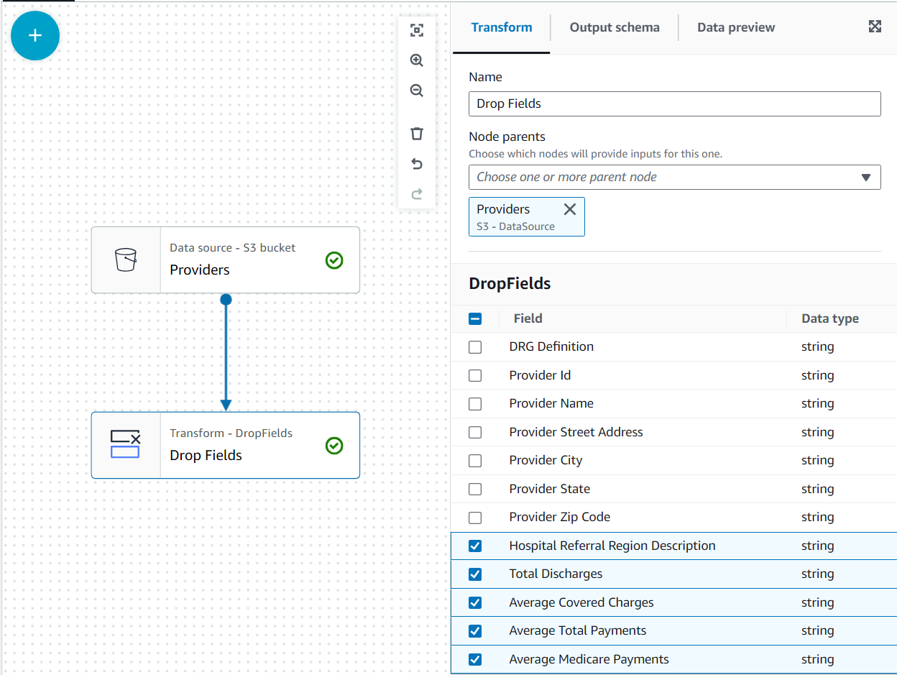The width and height of the screenshot is (897, 675).
Task: Remove Providers parent with the X
Action: pos(570,209)
